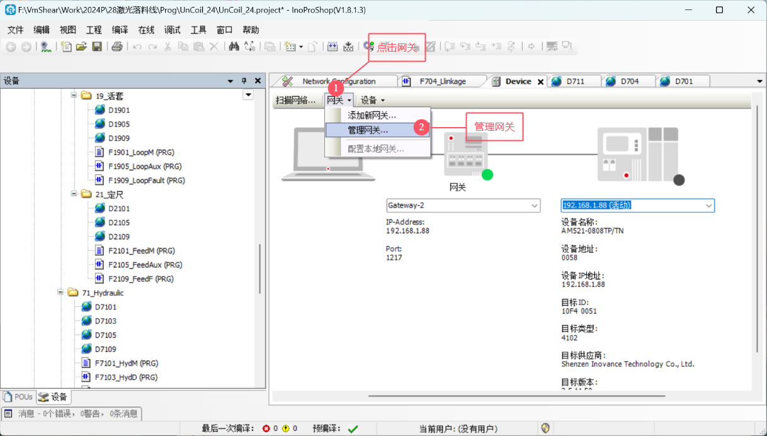
Task: Open the 设备 dropdown button in the Device tab
Action: coord(373,100)
